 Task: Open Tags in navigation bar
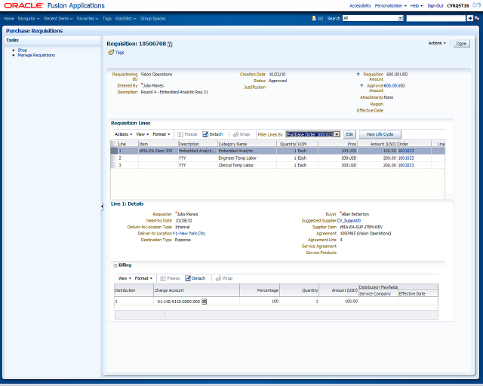click(107, 18)
